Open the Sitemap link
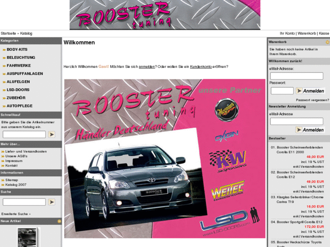The image size is (330, 247). point(12,180)
